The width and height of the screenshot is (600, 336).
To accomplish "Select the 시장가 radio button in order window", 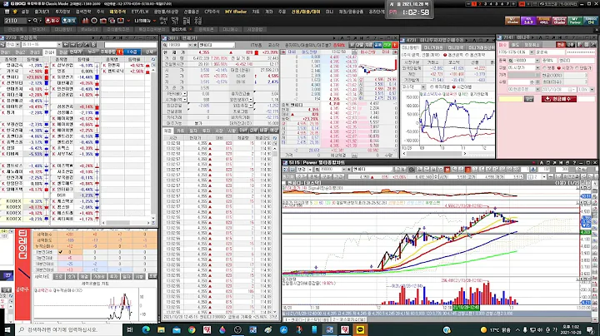I will tap(559, 67).
